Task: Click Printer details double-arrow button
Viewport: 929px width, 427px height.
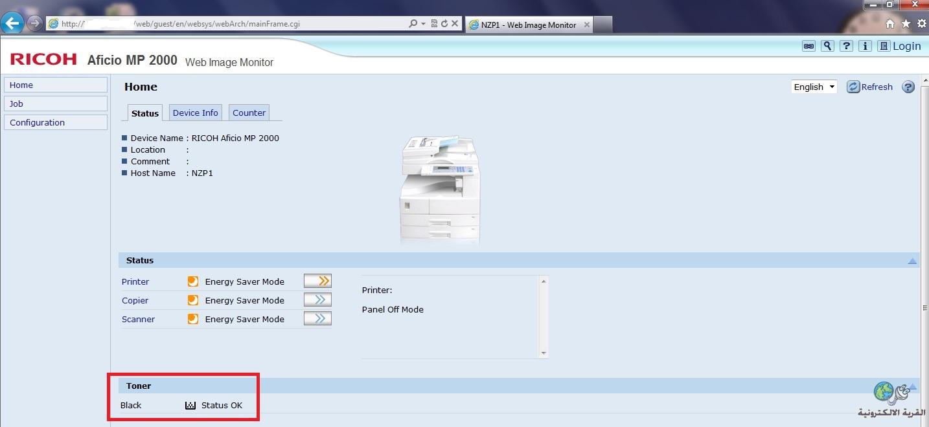Action: [317, 281]
